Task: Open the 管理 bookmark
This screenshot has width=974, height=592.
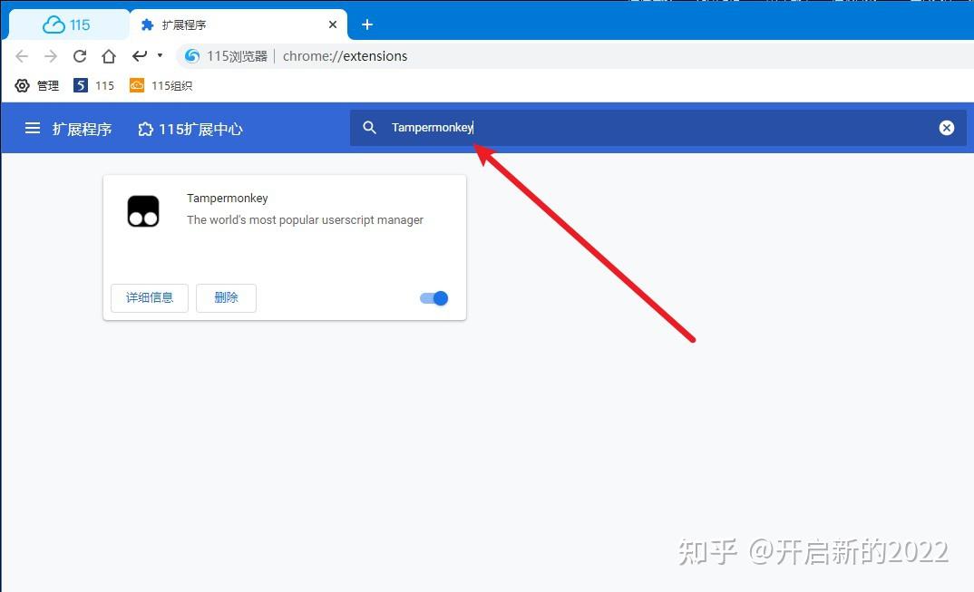Action: 36,86
